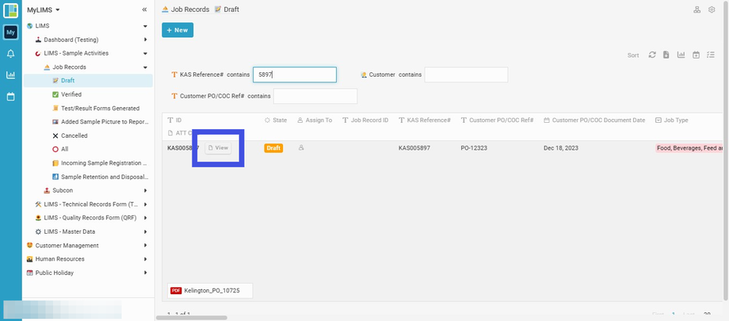Click the PDF icon of Kelington_PO_10725
Screen dimensions: 729x321
click(x=176, y=290)
